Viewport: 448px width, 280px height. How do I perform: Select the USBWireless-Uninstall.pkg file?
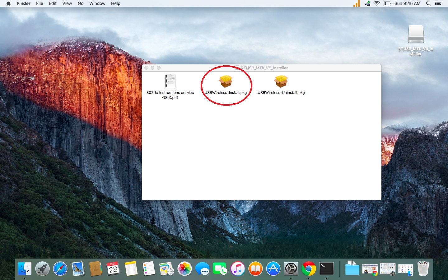pos(281,82)
